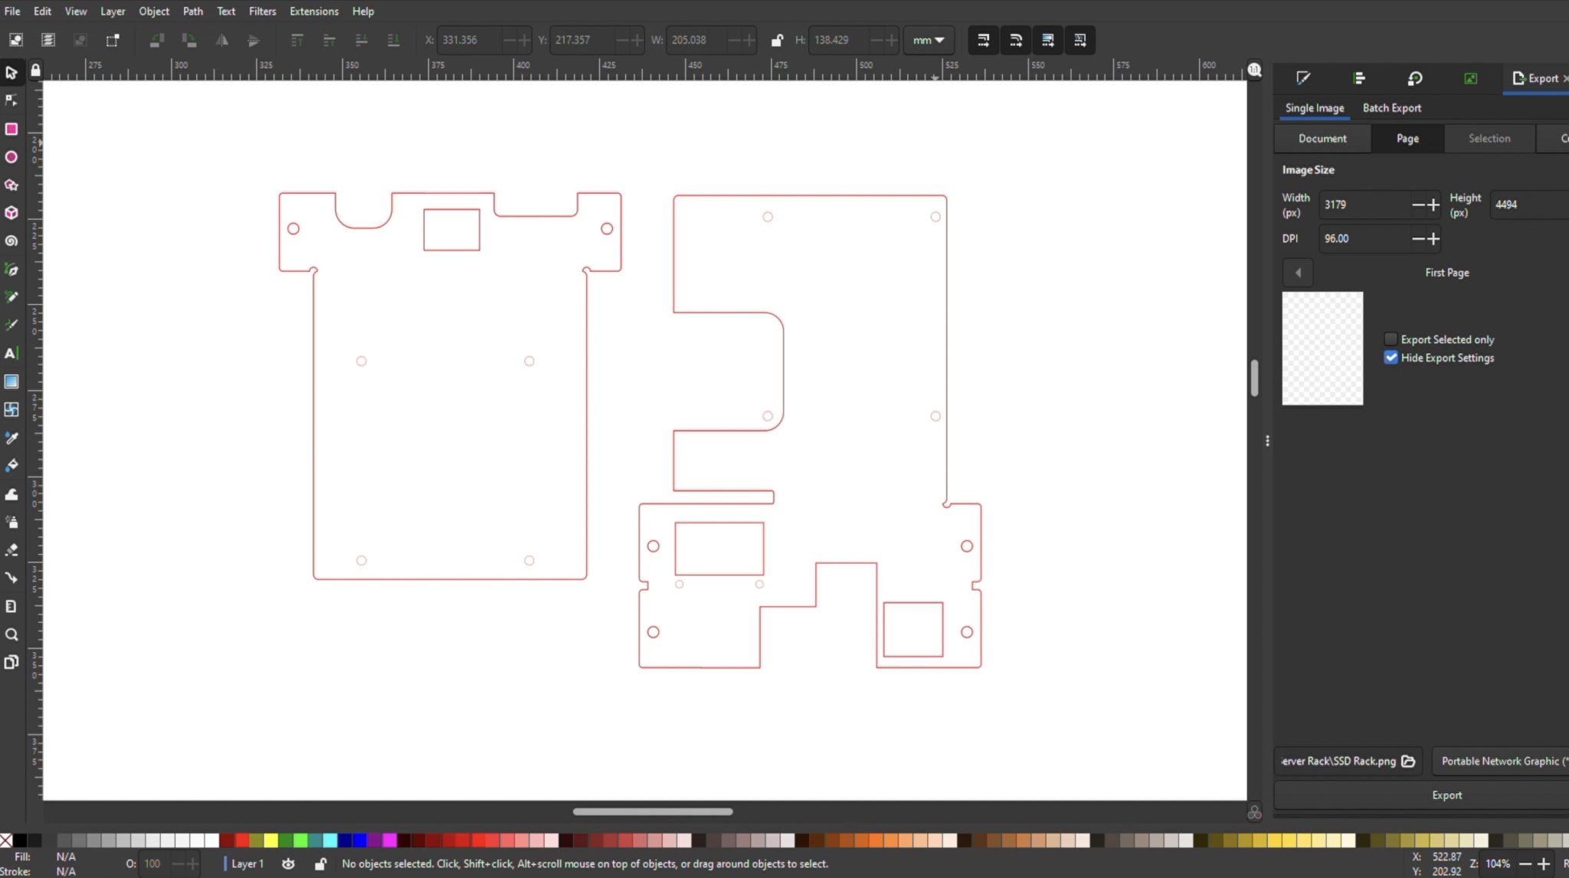
Task: Click the Export button
Action: click(x=1446, y=795)
